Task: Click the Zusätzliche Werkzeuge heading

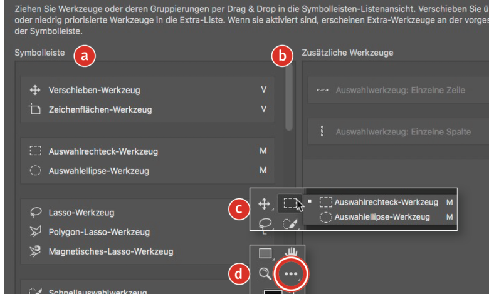Action: (347, 53)
